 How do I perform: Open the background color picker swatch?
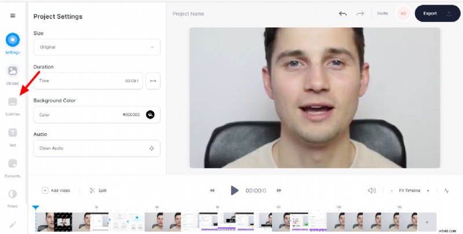pyautogui.click(x=150, y=115)
